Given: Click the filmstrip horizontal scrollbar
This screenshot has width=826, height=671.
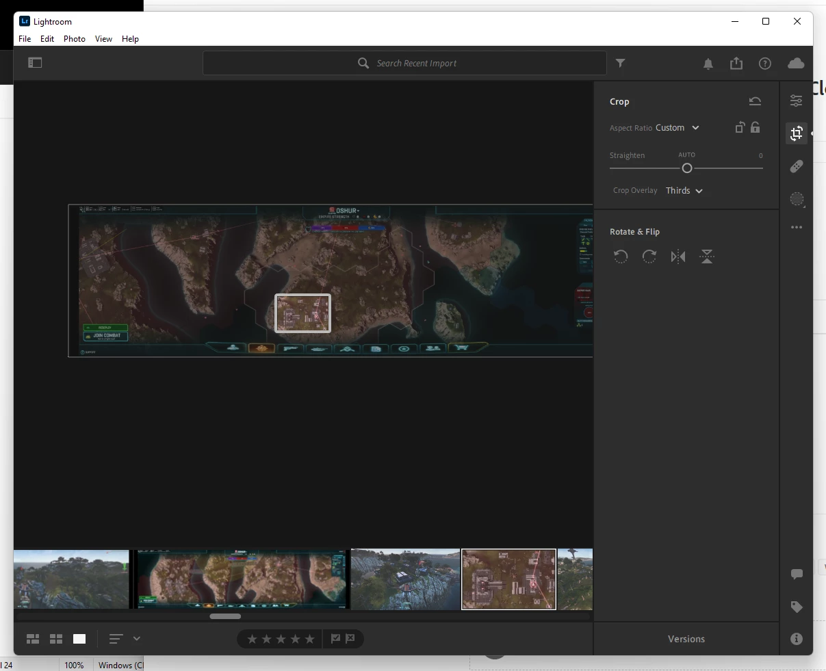Looking at the screenshot, I should [x=225, y=616].
